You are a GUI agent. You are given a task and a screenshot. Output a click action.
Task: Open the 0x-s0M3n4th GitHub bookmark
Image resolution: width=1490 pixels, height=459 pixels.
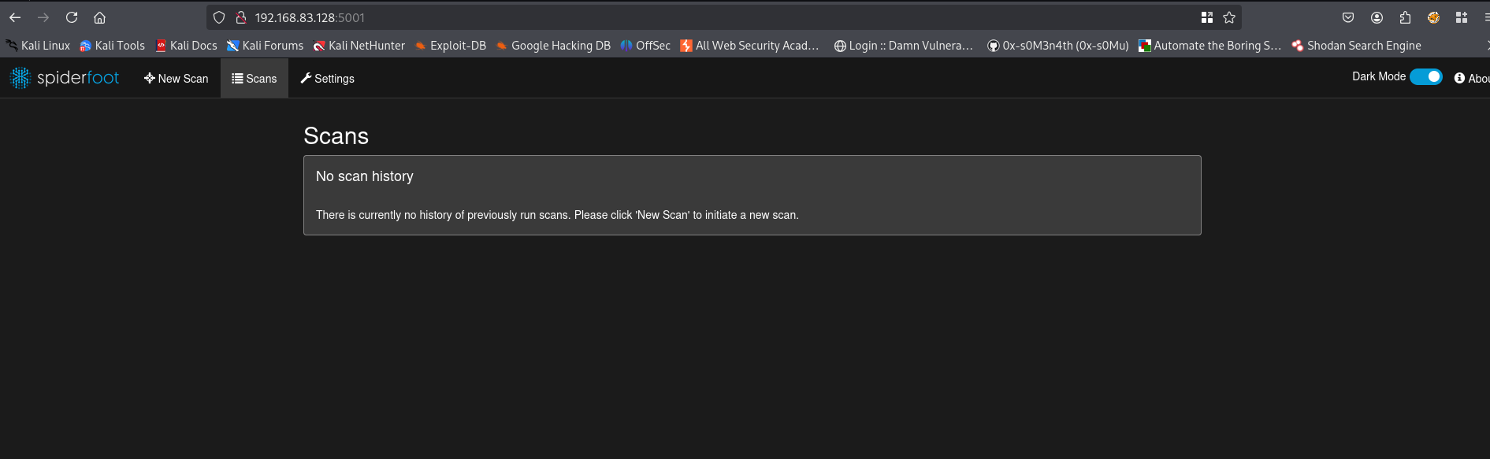pos(1057,46)
